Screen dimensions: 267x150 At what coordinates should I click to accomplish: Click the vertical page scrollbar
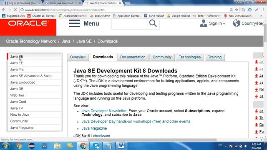pyautogui.click(x=265, y=32)
